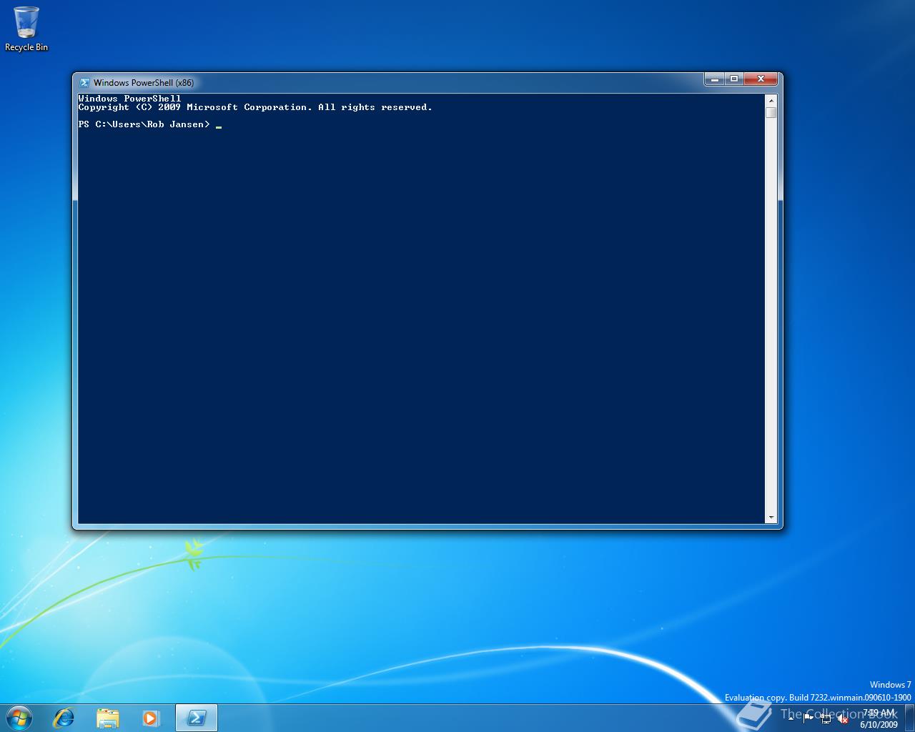This screenshot has height=732, width=915.
Task: Click the Copyright 2009 Microsoft Corporation line
Action: click(x=255, y=107)
